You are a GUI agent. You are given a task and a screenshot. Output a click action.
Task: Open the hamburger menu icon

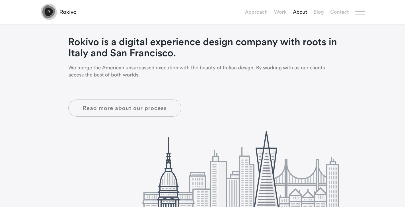[x=360, y=12]
